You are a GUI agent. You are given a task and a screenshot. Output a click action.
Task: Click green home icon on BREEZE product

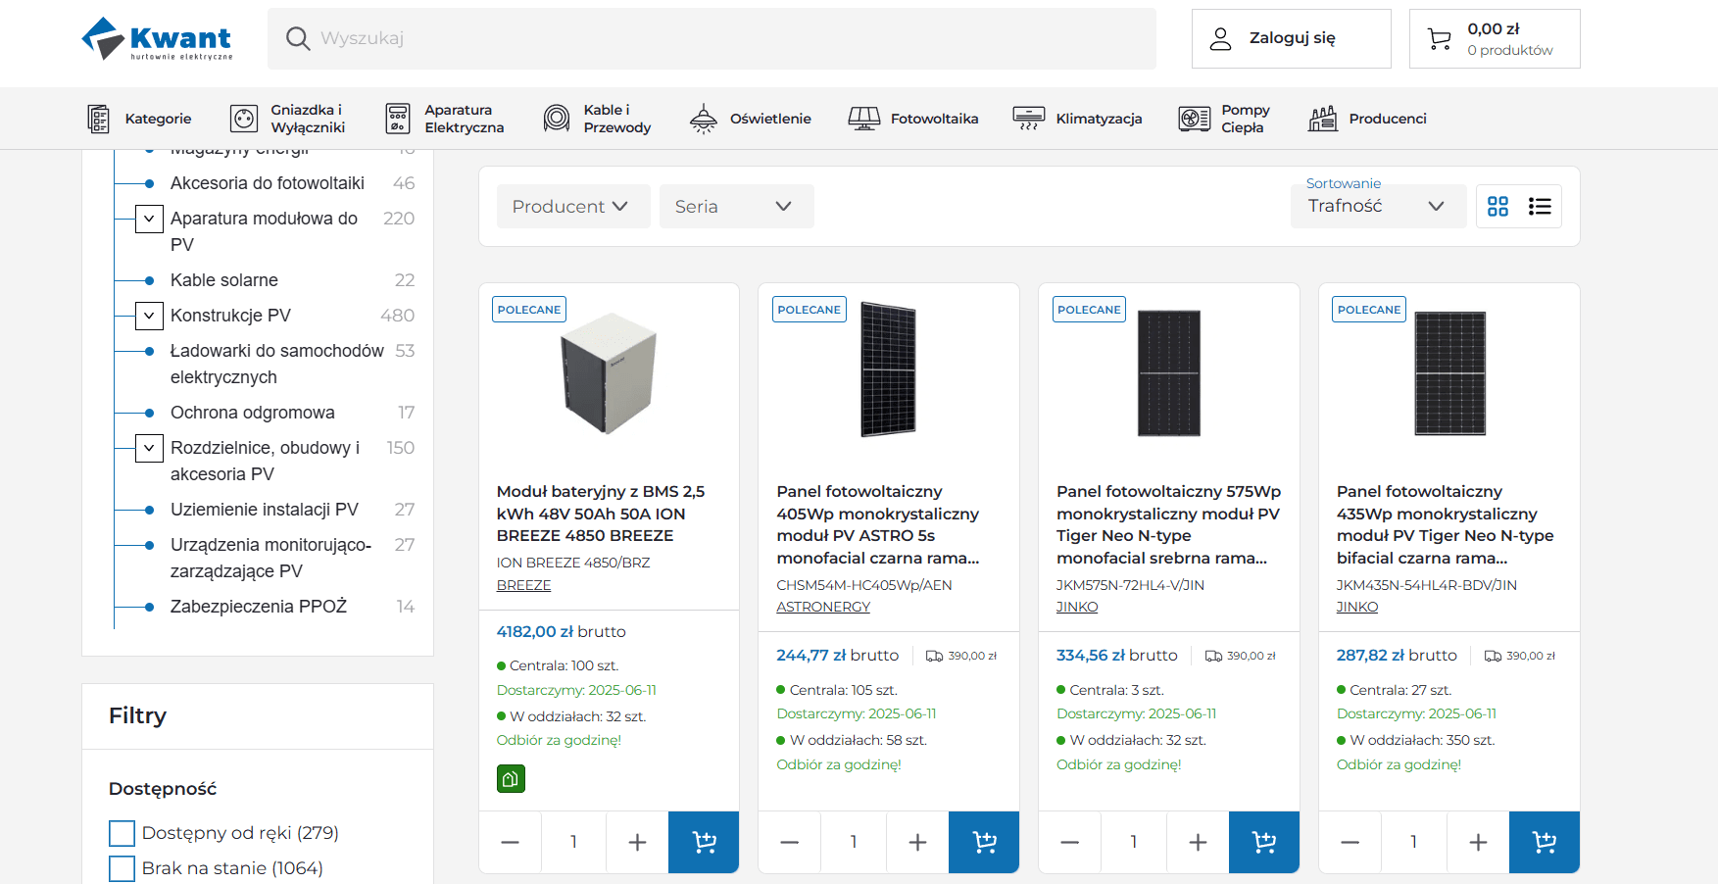click(x=511, y=779)
